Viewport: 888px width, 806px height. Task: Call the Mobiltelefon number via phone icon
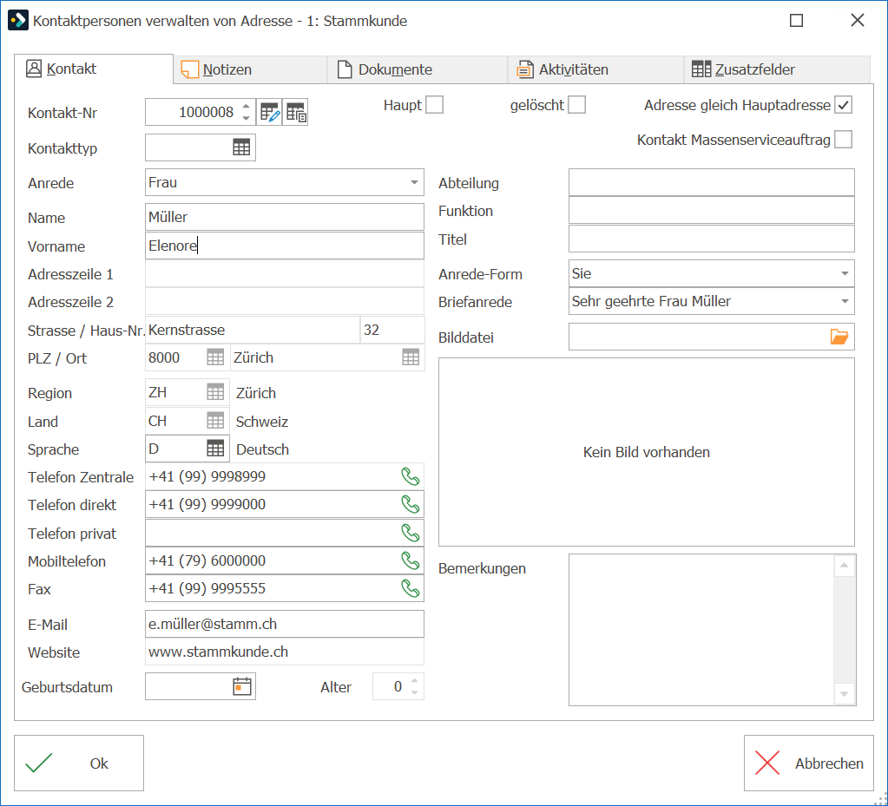410,560
